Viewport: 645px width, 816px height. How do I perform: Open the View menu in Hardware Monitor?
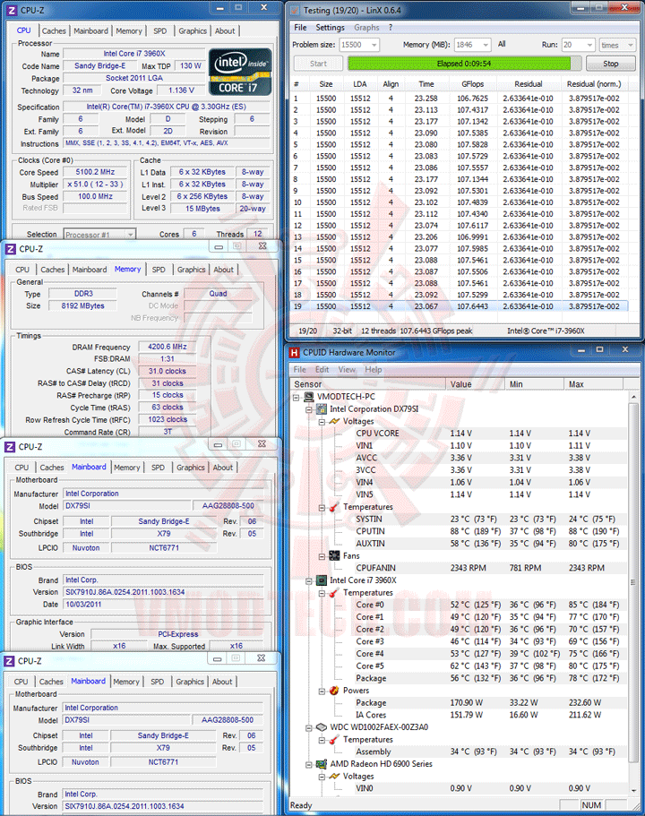347,370
